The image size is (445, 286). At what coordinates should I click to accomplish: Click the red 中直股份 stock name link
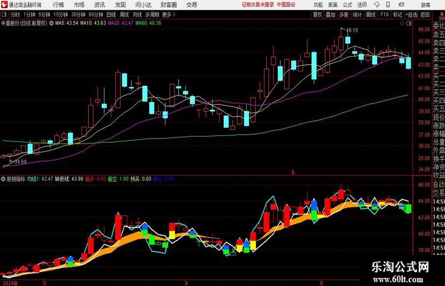pos(286,5)
